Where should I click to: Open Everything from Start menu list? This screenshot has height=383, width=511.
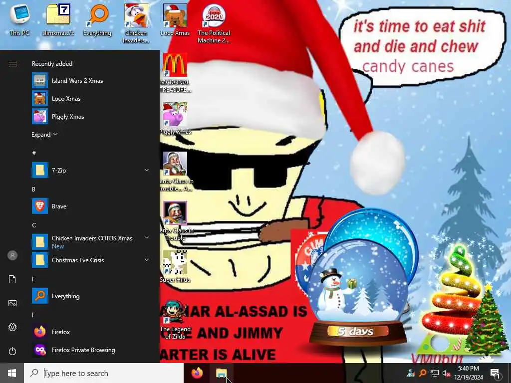click(x=90, y=296)
